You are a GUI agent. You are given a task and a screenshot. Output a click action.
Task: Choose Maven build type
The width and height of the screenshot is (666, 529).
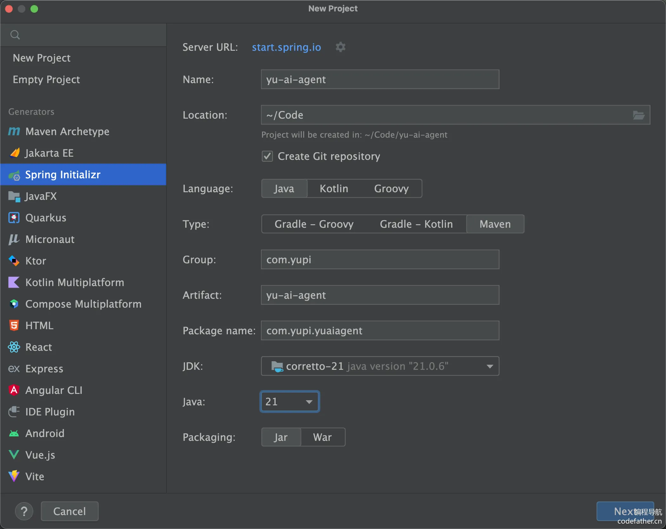(495, 224)
